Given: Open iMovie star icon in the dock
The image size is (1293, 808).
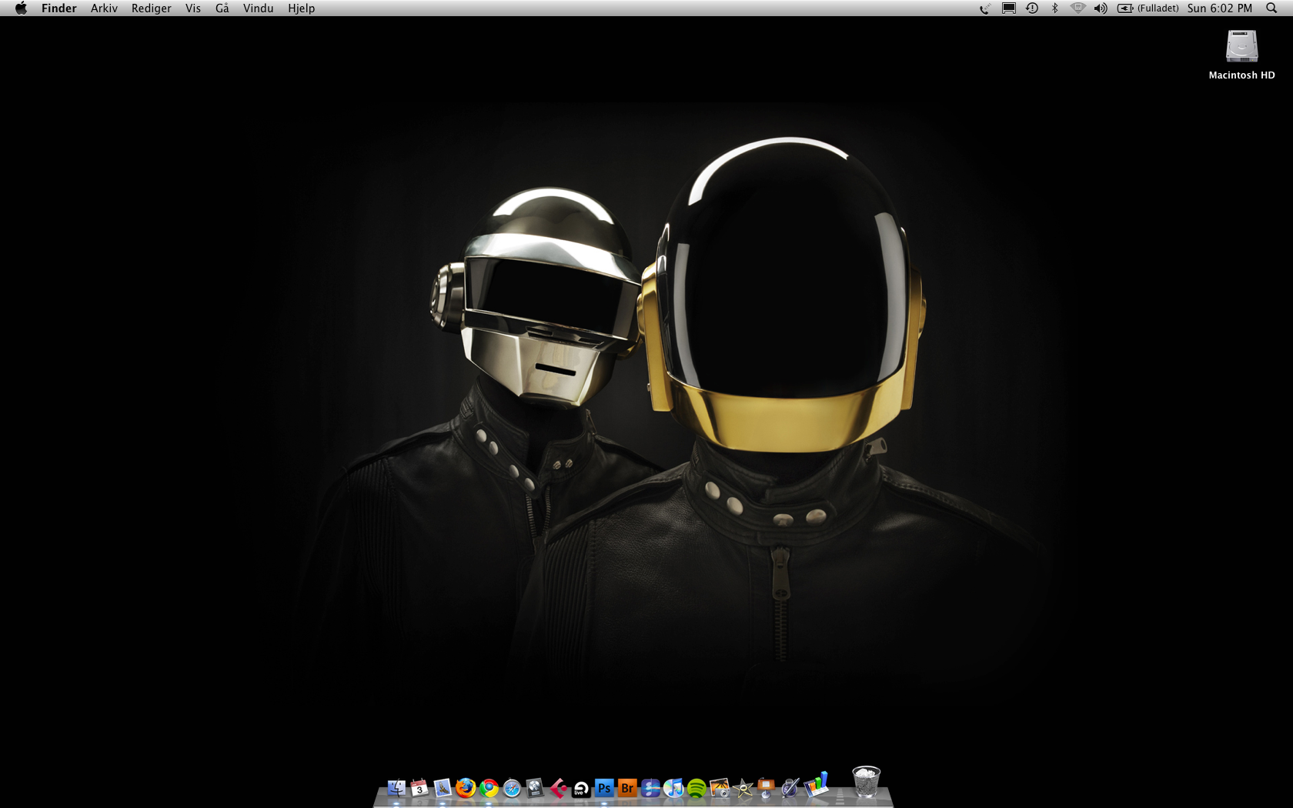Looking at the screenshot, I should [743, 788].
